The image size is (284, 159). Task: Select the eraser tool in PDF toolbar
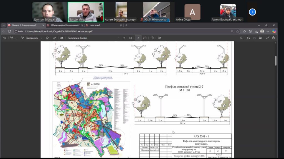(x=47, y=38)
